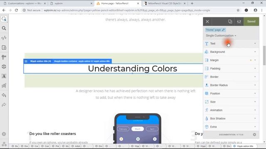Viewport: 266px width, 149px height.
Task: Select the designer perfection quote paragraph
Action: [135, 94]
